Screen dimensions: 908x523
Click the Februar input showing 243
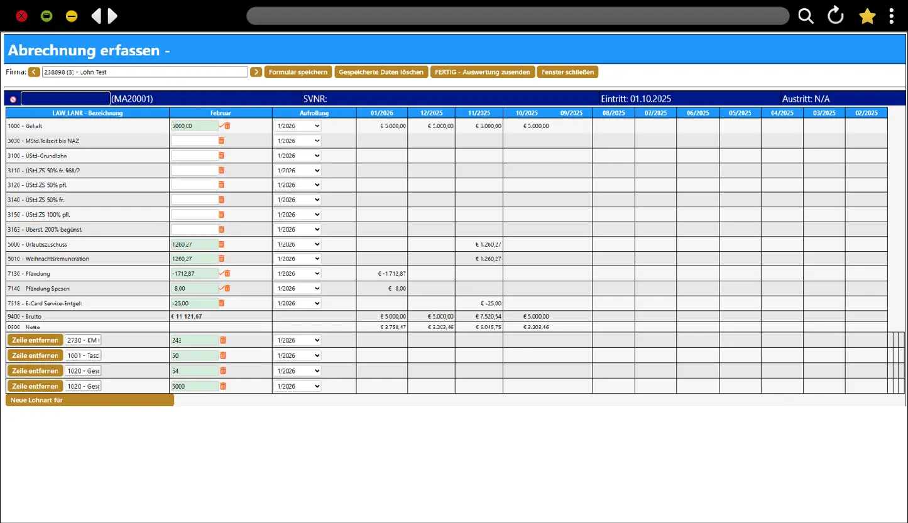coord(195,340)
